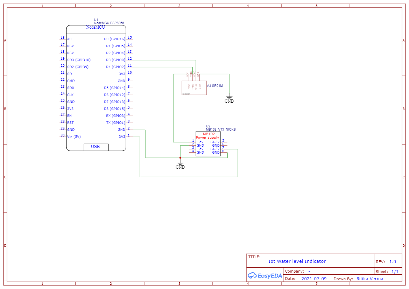Image resolution: width=409 pixels, height=289 pixels.
Task: Click the date 2021-07-09 in title block
Action: 314,279
